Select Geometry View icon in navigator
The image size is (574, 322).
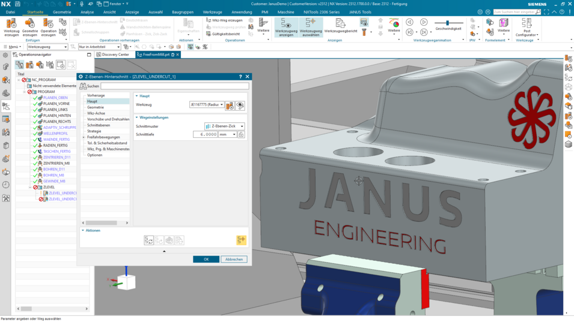tap(40, 65)
